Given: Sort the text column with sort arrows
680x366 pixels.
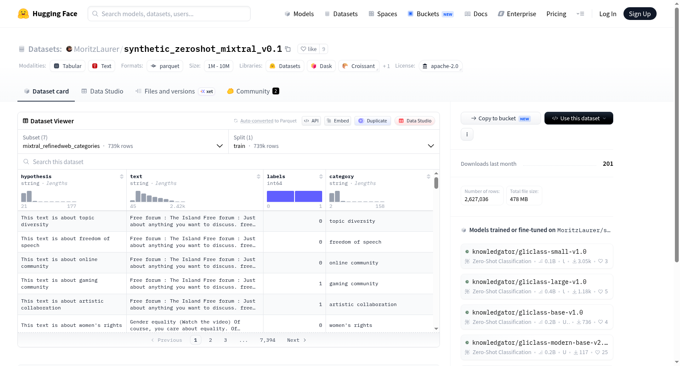Looking at the screenshot, I should click(258, 176).
